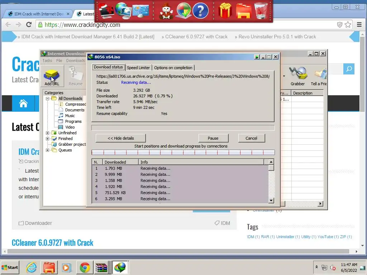The width and height of the screenshot is (367, 275).
Task: Go to the site home via house icon
Action: [x=23, y=103]
